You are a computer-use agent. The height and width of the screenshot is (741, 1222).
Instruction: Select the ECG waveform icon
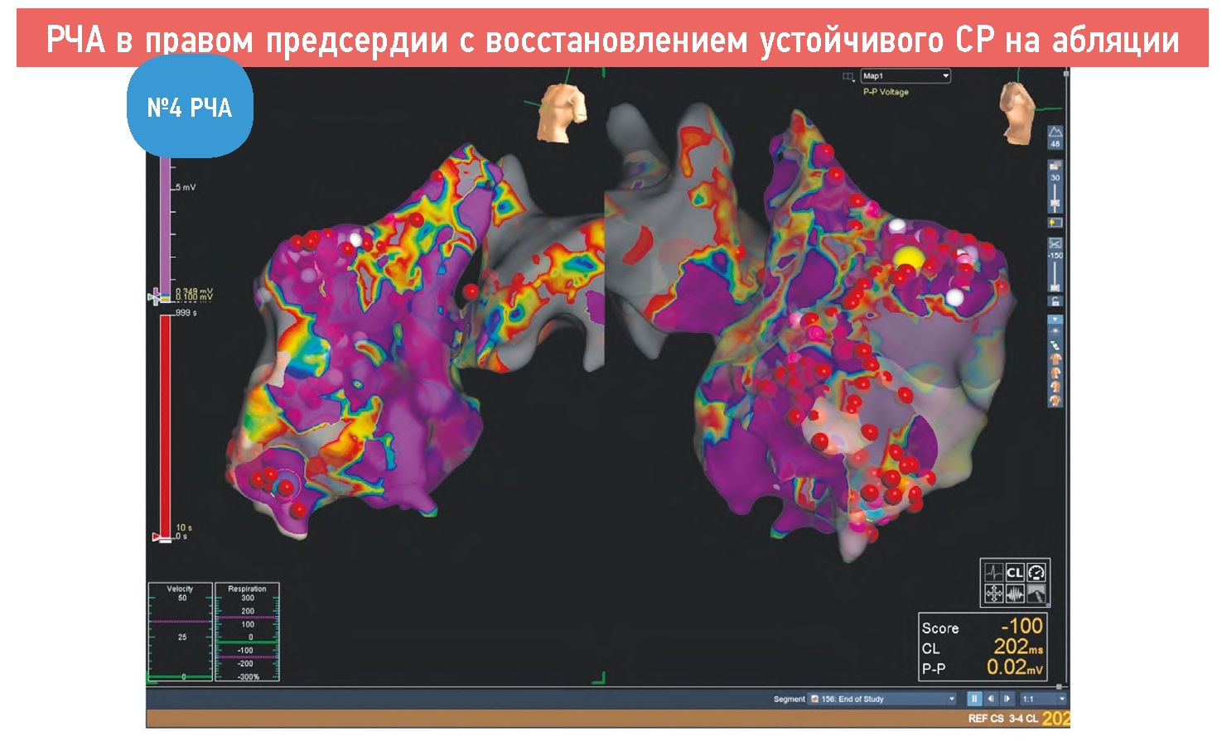click(x=993, y=572)
